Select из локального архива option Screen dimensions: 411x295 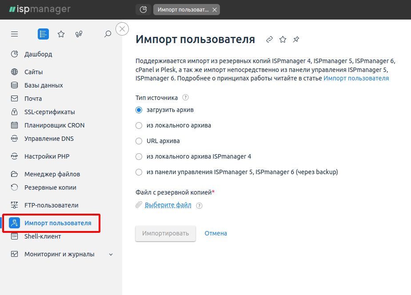click(x=139, y=125)
